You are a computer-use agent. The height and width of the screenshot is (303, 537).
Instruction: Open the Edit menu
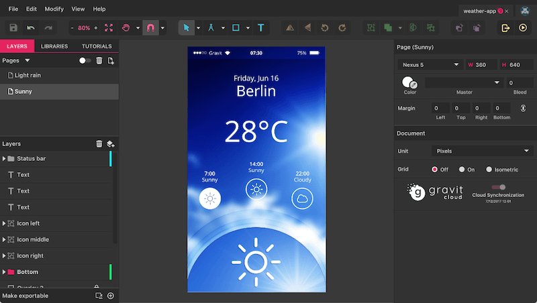coord(31,9)
